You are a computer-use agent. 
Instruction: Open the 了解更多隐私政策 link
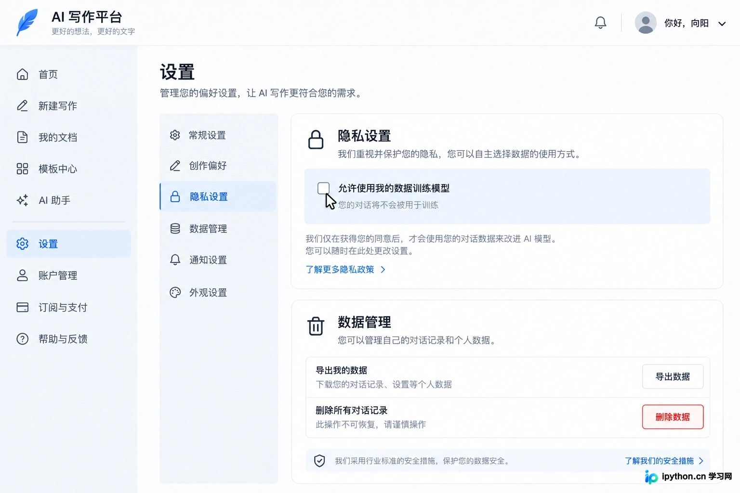tap(345, 269)
